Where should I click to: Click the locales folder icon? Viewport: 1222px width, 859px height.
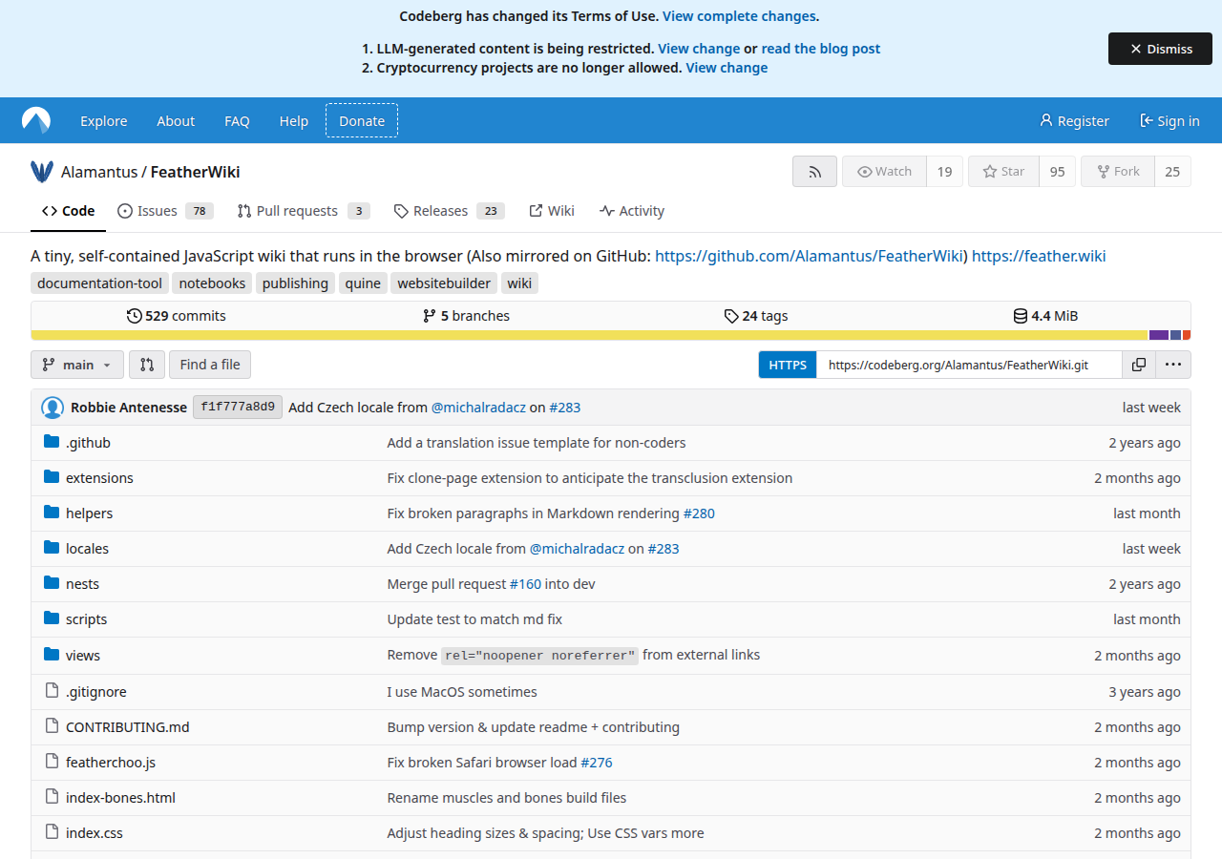point(52,548)
